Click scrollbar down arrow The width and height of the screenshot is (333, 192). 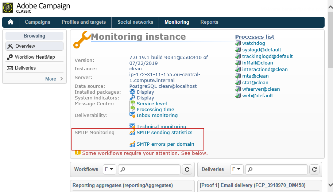(x=330, y=185)
